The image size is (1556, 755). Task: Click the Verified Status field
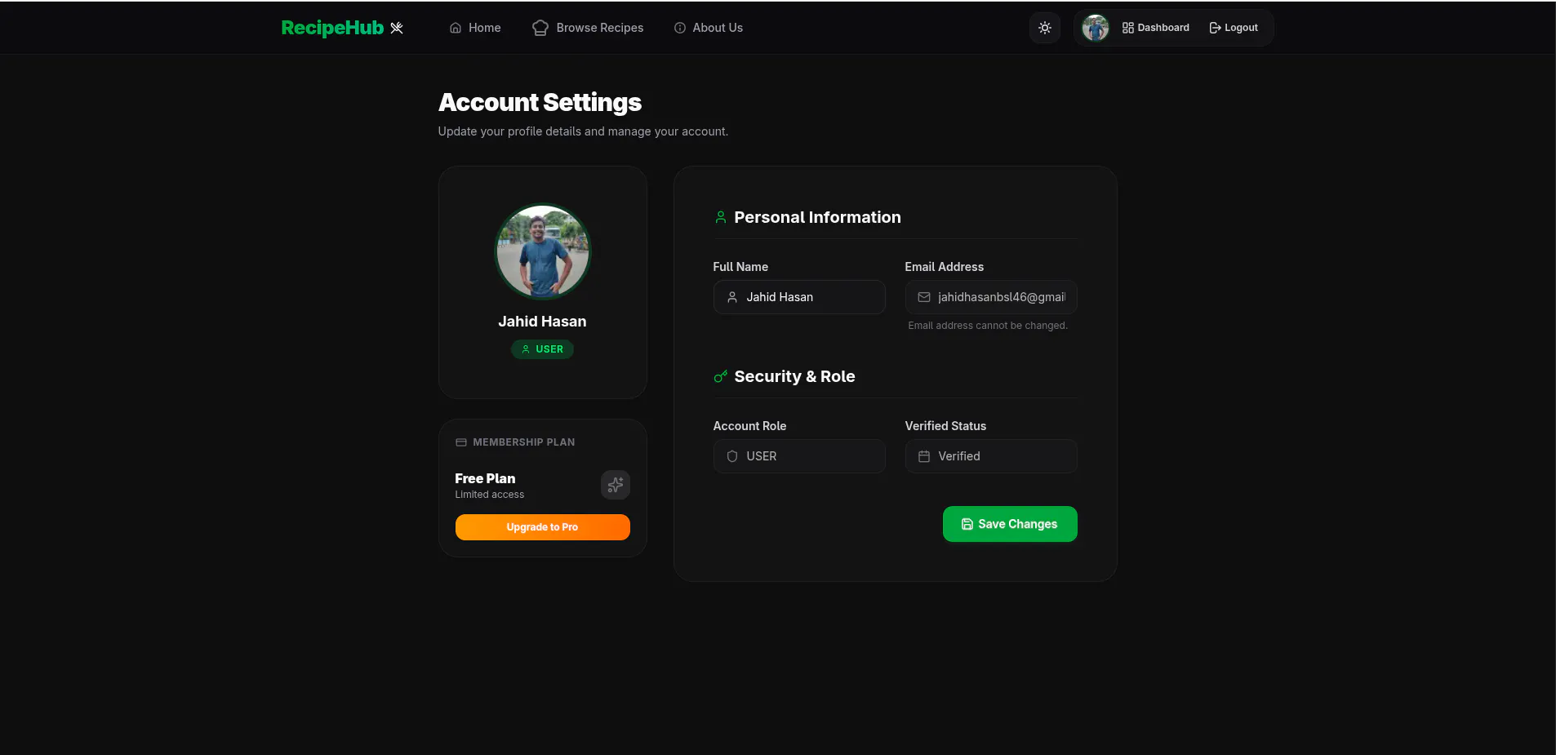click(x=991, y=456)
